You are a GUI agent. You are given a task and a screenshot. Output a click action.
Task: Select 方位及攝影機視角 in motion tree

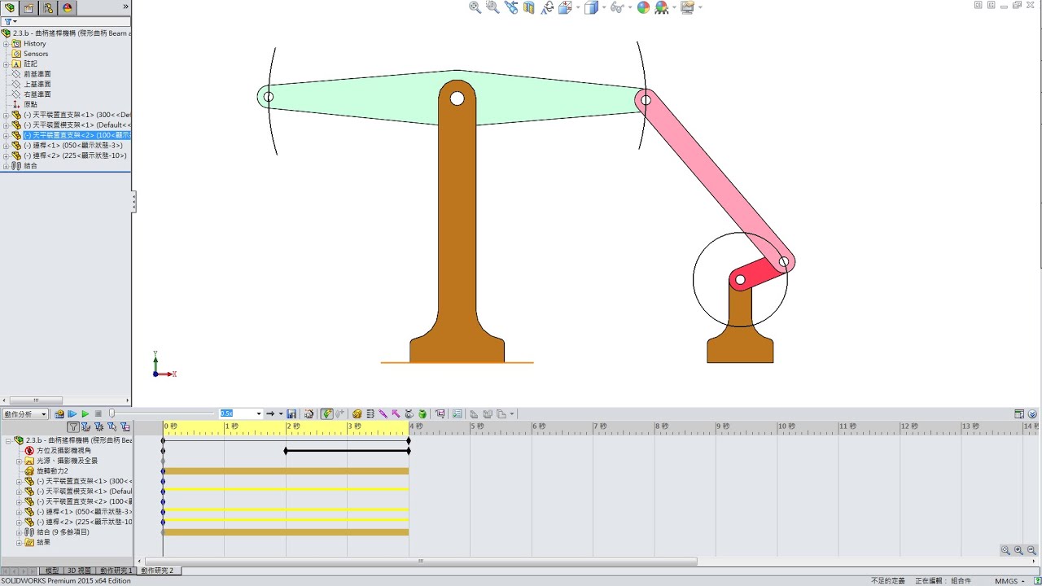click(x=63, y=450)
